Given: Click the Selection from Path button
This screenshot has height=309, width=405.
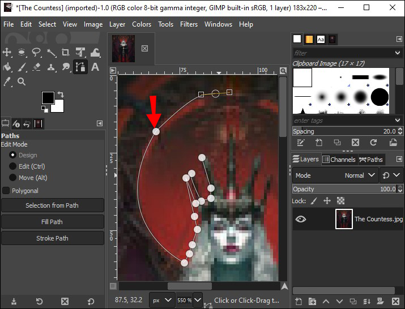Looking at the screenshot, I should tap(52, 205).
